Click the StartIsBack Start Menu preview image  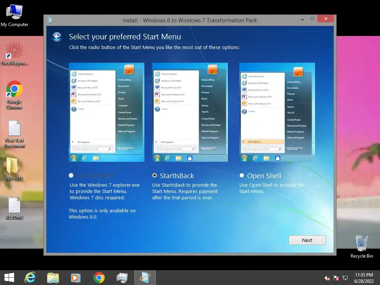(x=190, y=112)
